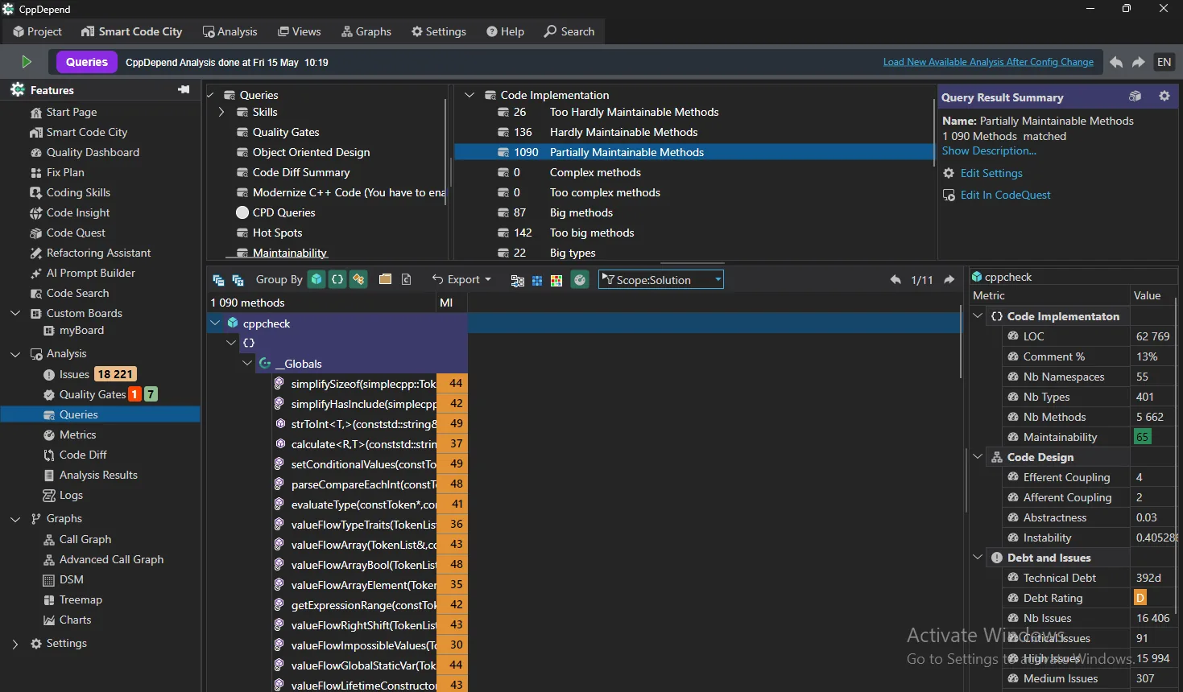Toggle Group By project cube icon
Screen dimensions: 1183x692
click(317, 279)
